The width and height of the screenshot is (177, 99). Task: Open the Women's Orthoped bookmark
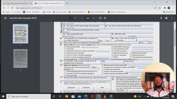tap(117, 12)
